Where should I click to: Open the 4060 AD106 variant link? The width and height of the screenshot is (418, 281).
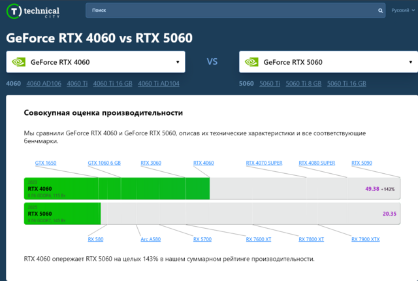[x=43, y=84]
